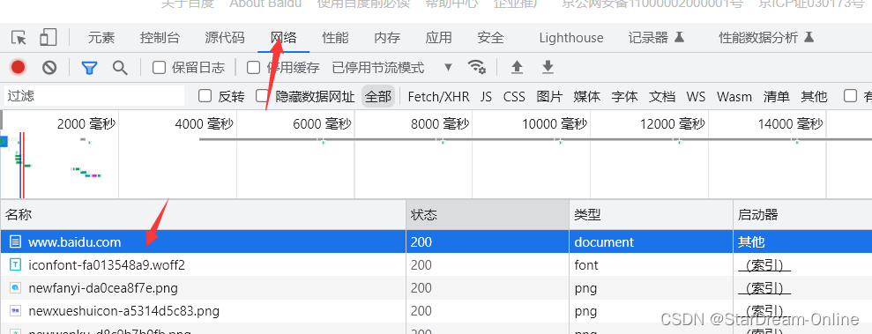Enable the 停用缓存 checkbox
872x334 pixels.
tap(254, 68)
